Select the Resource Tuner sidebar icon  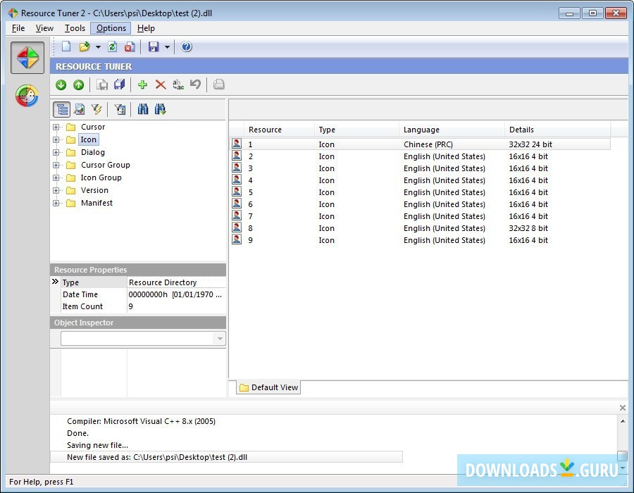point(27,58)
